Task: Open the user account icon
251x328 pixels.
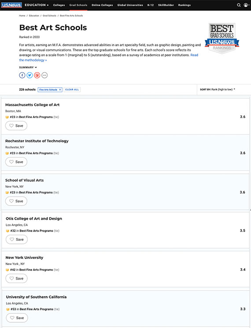Action: [246, 5]
